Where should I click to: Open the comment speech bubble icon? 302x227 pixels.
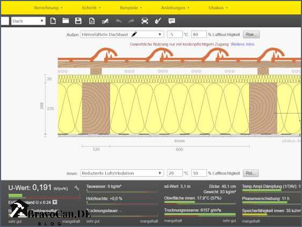click(172, 21)
